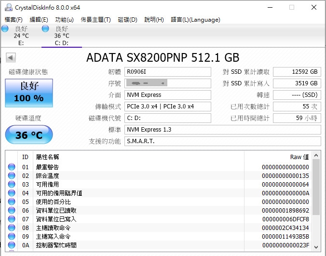Open the 磁碟(D) menu
This screenshot has width=326, height=256.
127,20
